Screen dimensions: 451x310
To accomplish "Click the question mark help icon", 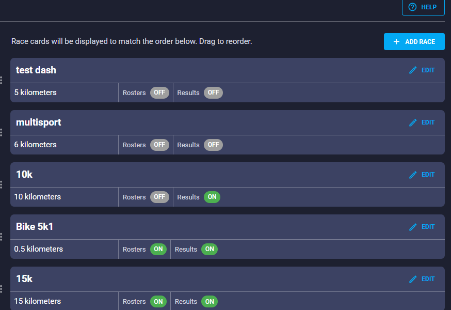I will coord(412,7).
